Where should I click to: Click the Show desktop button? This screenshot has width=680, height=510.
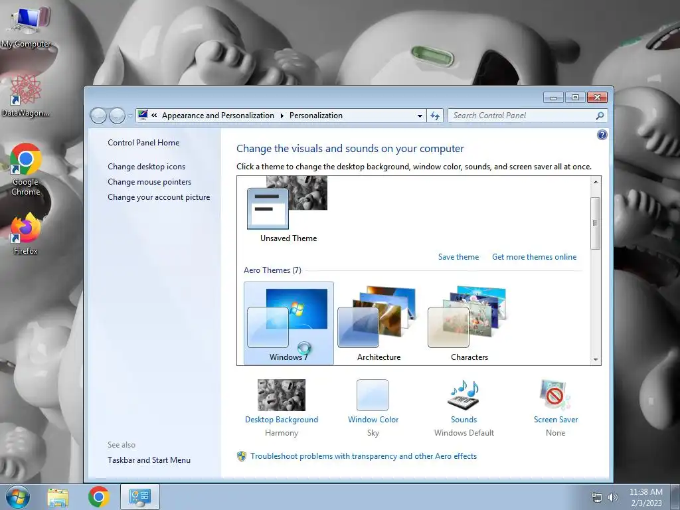(675, 497)
